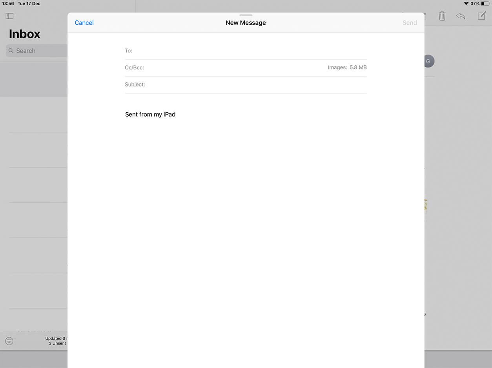Tap the greyed-out Send button
Screen dimensions: 492x368
coord(410,23)
